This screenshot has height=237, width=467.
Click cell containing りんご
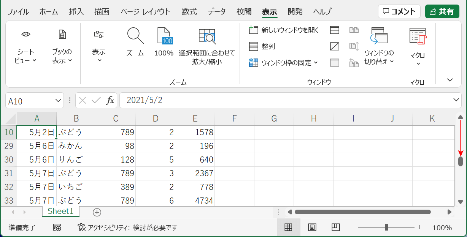76,160
